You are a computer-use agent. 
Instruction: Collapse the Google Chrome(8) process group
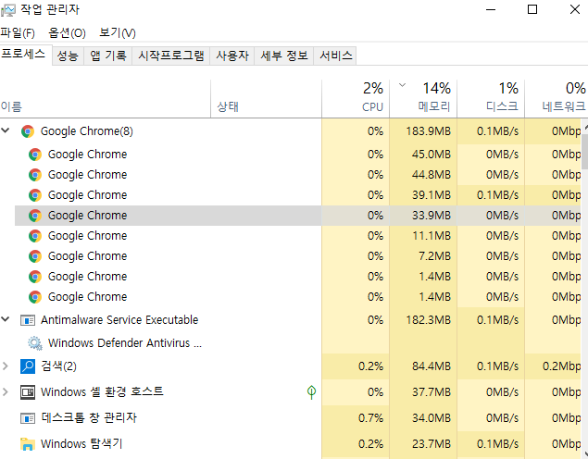[6, 131]
